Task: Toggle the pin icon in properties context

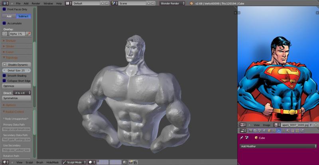Action: tap(242, 138)
